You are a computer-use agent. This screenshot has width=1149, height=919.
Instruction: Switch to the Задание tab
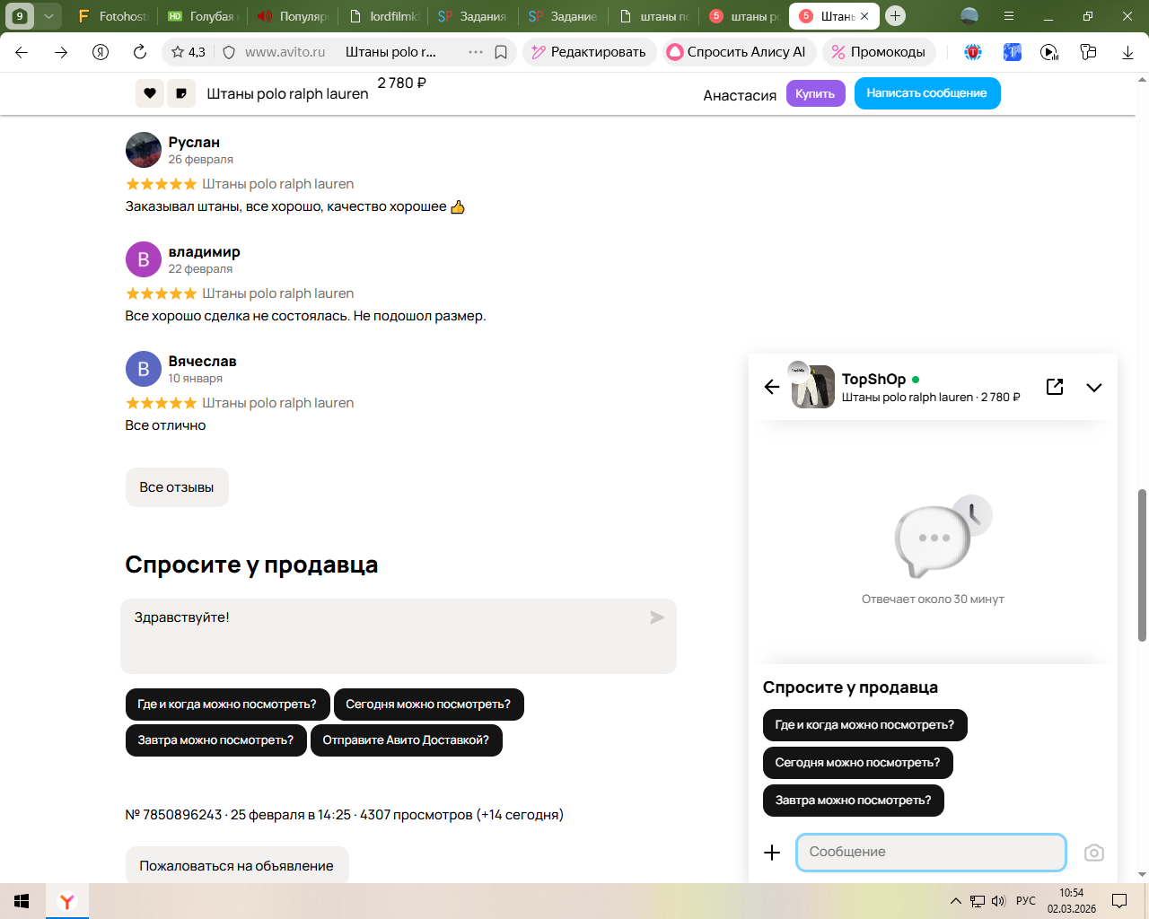(x=563, y=16)
